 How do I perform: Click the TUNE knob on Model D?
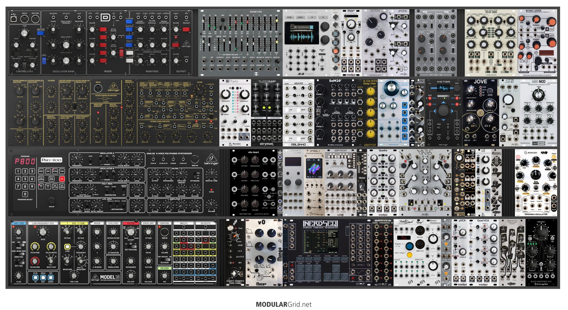pos(24,33)
